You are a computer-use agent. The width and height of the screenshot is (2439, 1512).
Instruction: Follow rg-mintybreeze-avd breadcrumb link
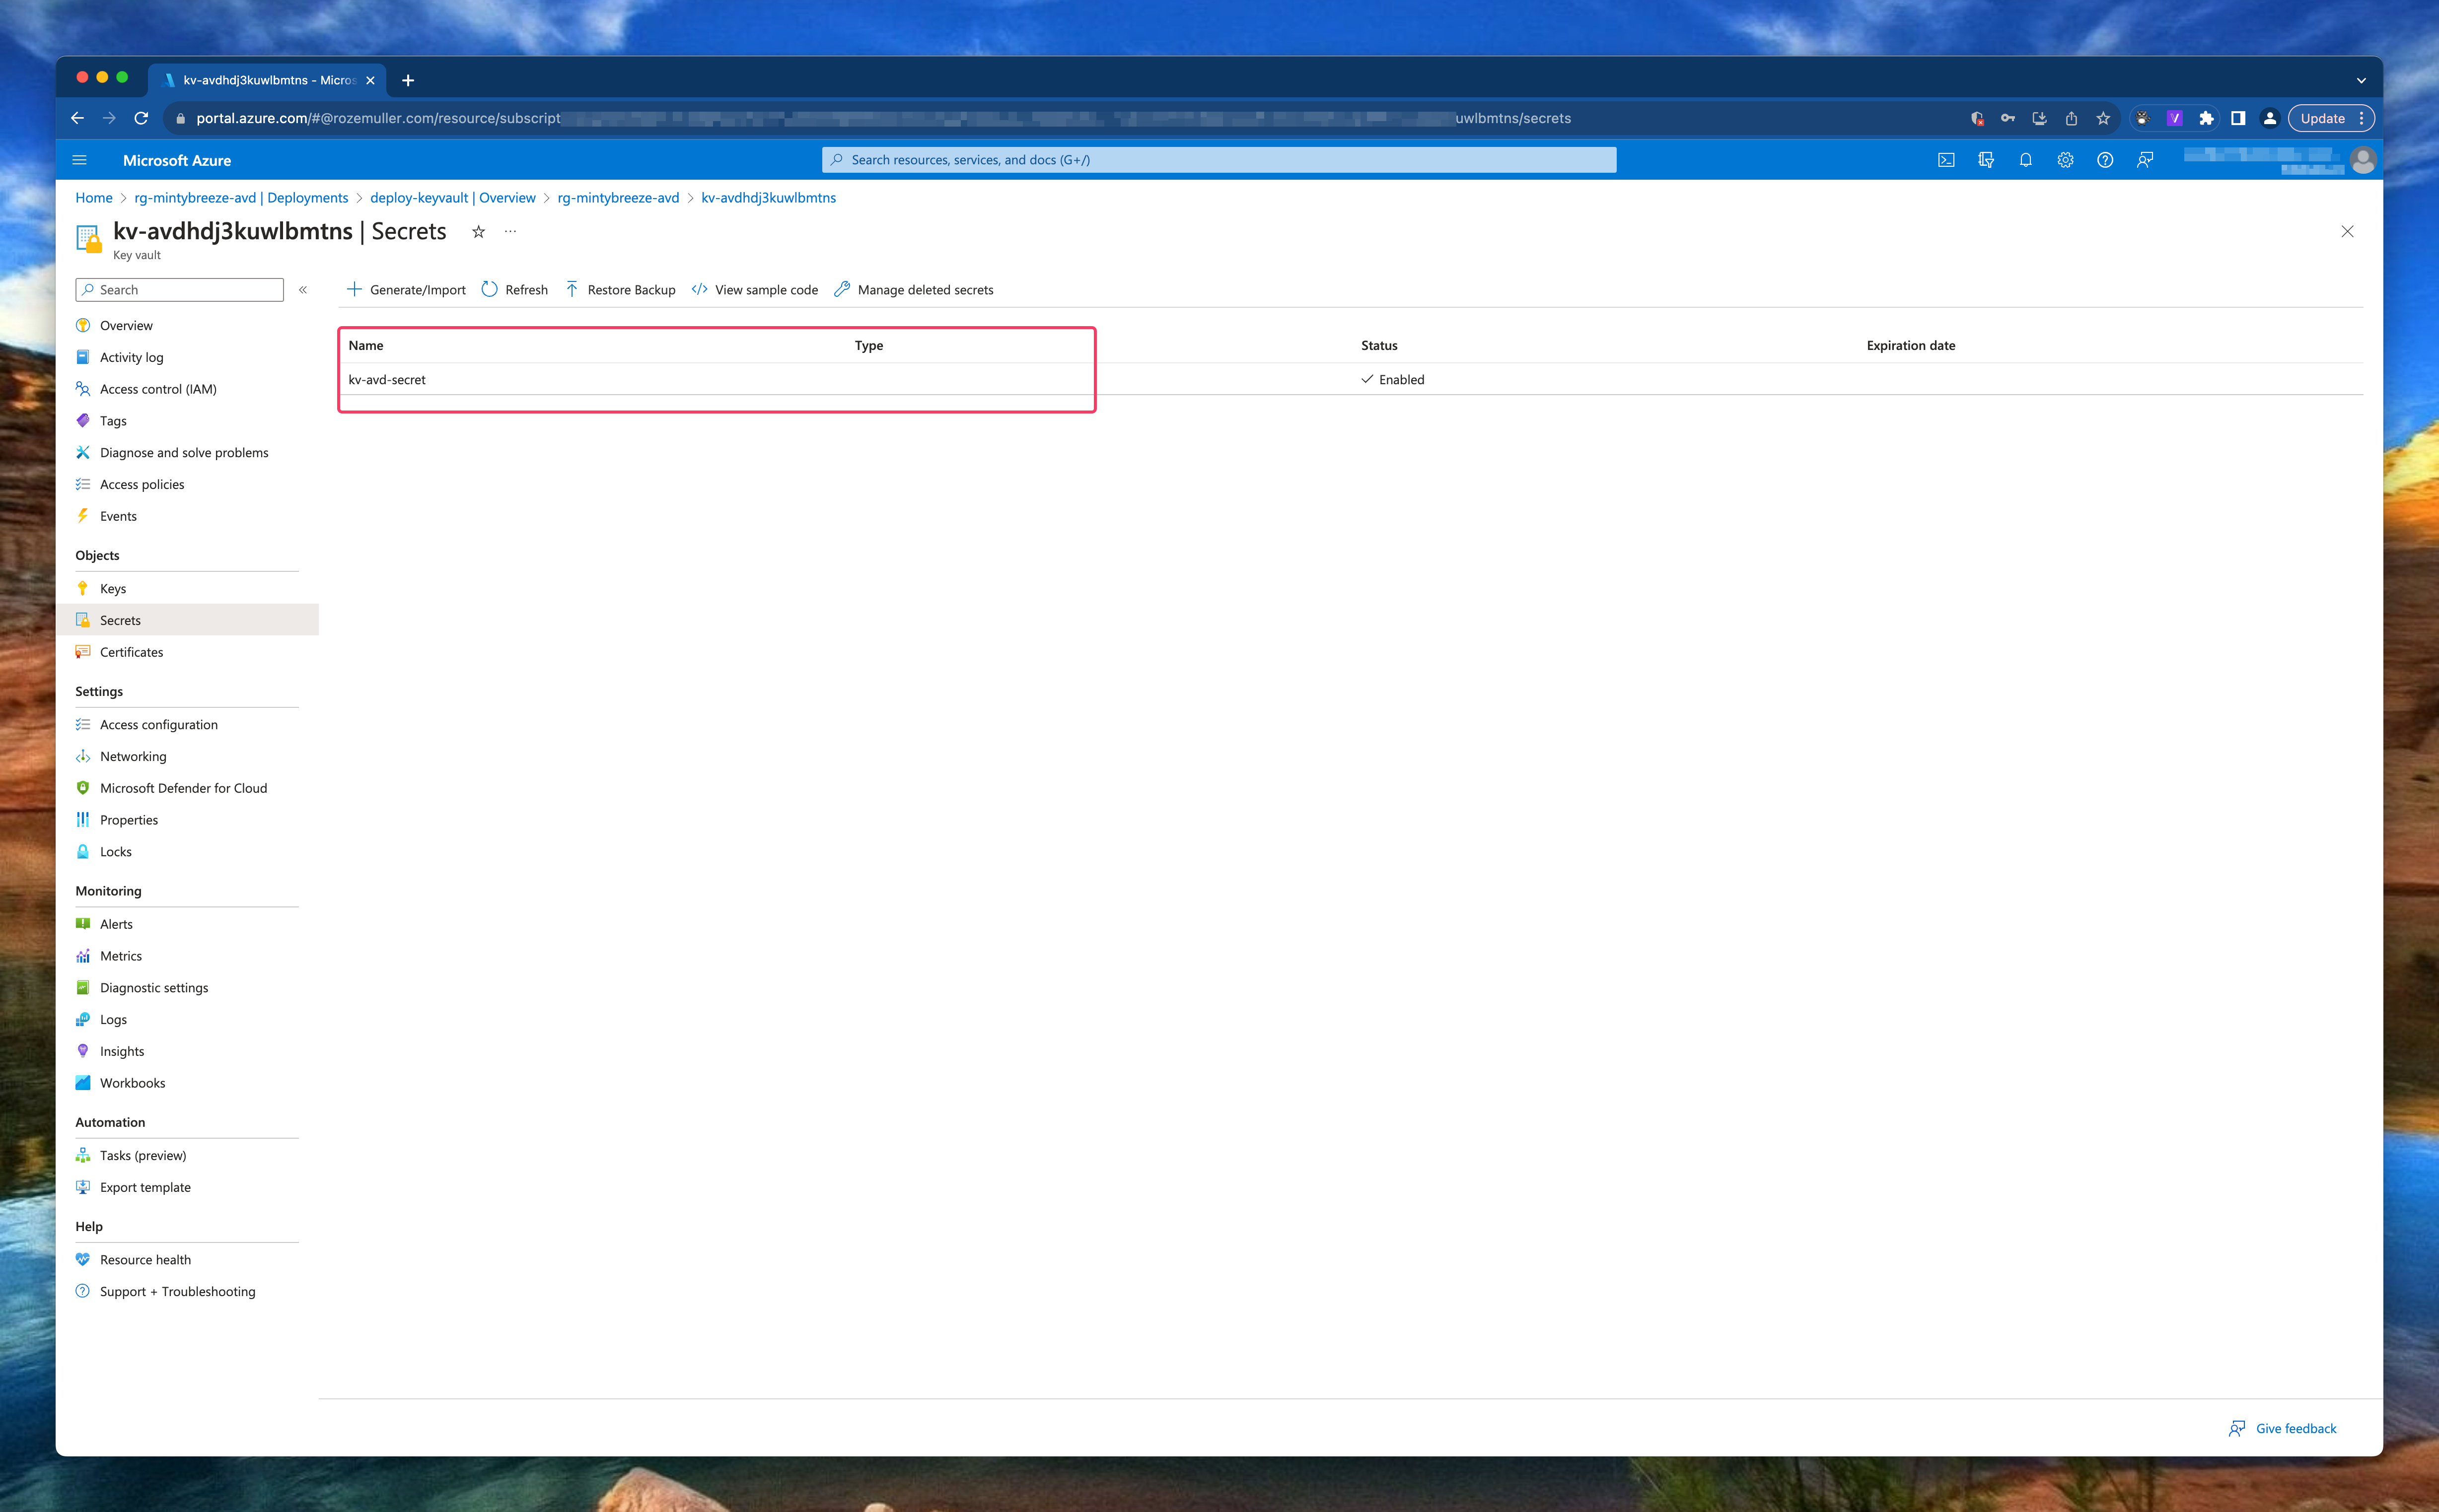(618, 198)
